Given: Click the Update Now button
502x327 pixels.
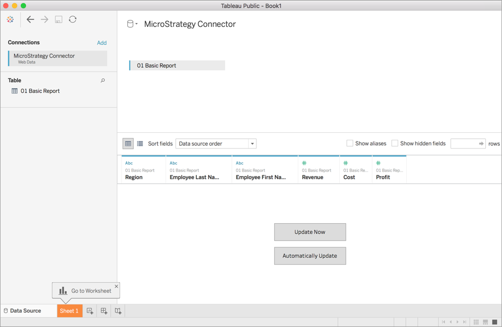Looking at the screenshot, I should [310, 232].
